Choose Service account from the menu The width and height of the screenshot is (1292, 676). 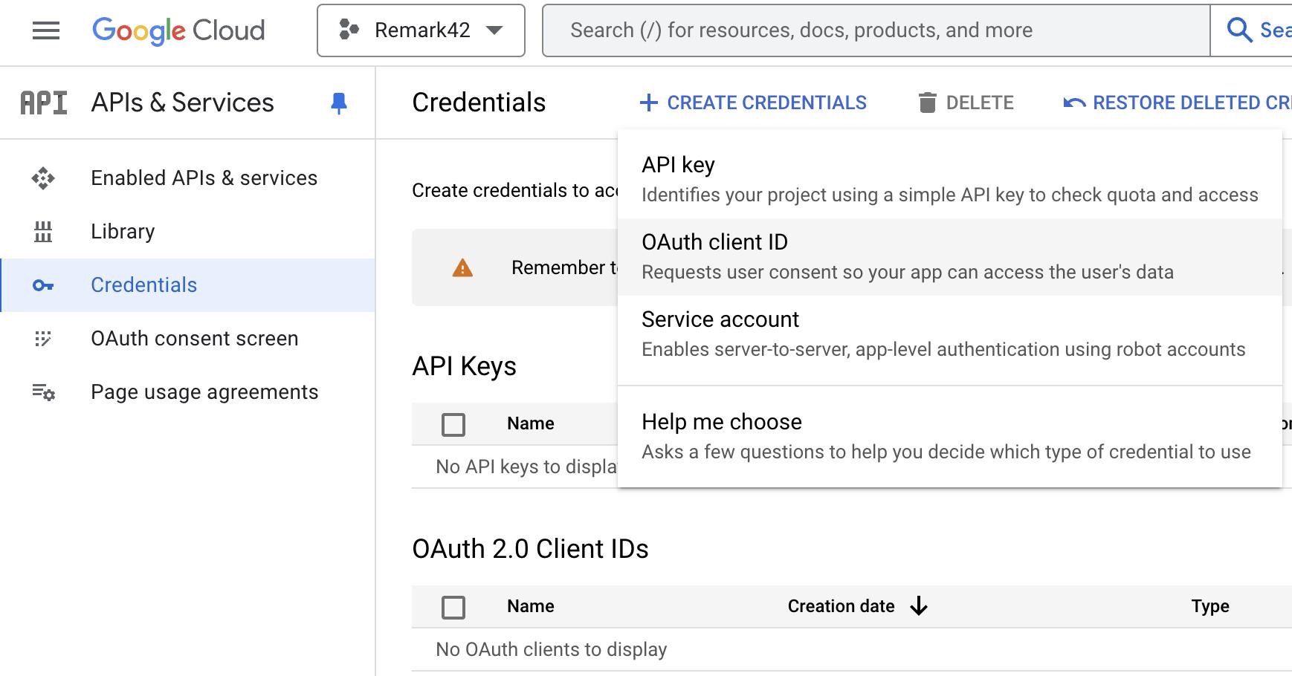(720, 319)
